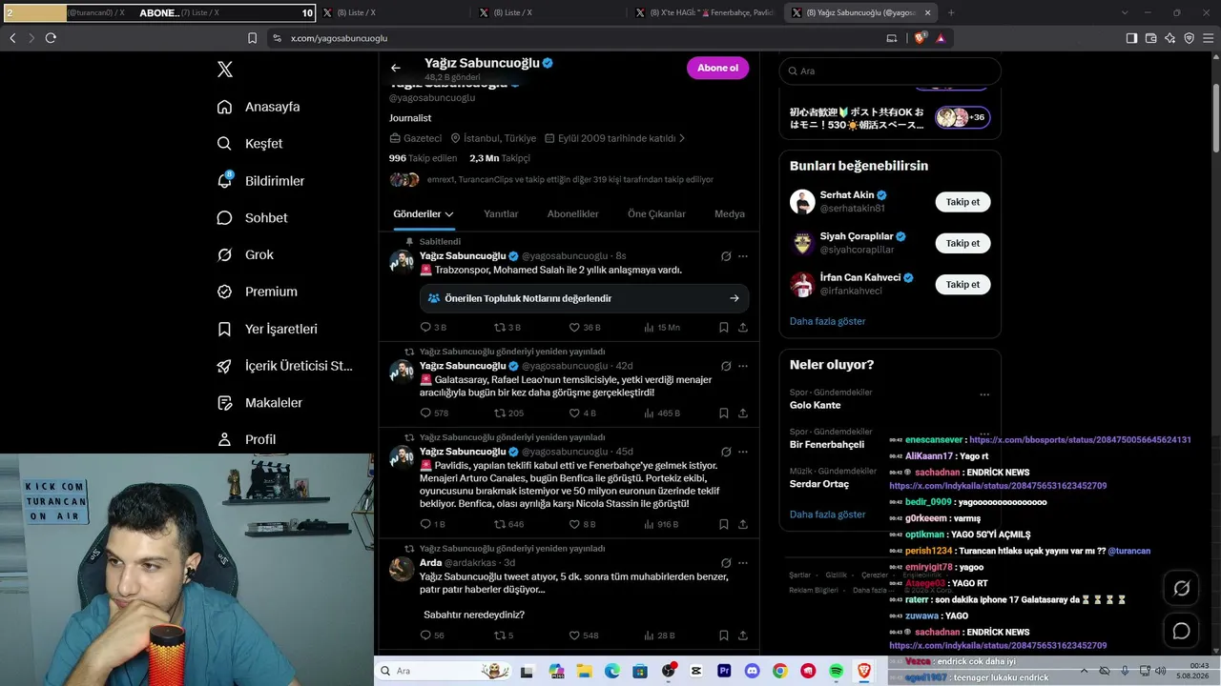This screenshot has height=686, width=1221.
Task: Rate Önerilen Topluluk Notlarını değerlendir
Action: pos(584,298)
